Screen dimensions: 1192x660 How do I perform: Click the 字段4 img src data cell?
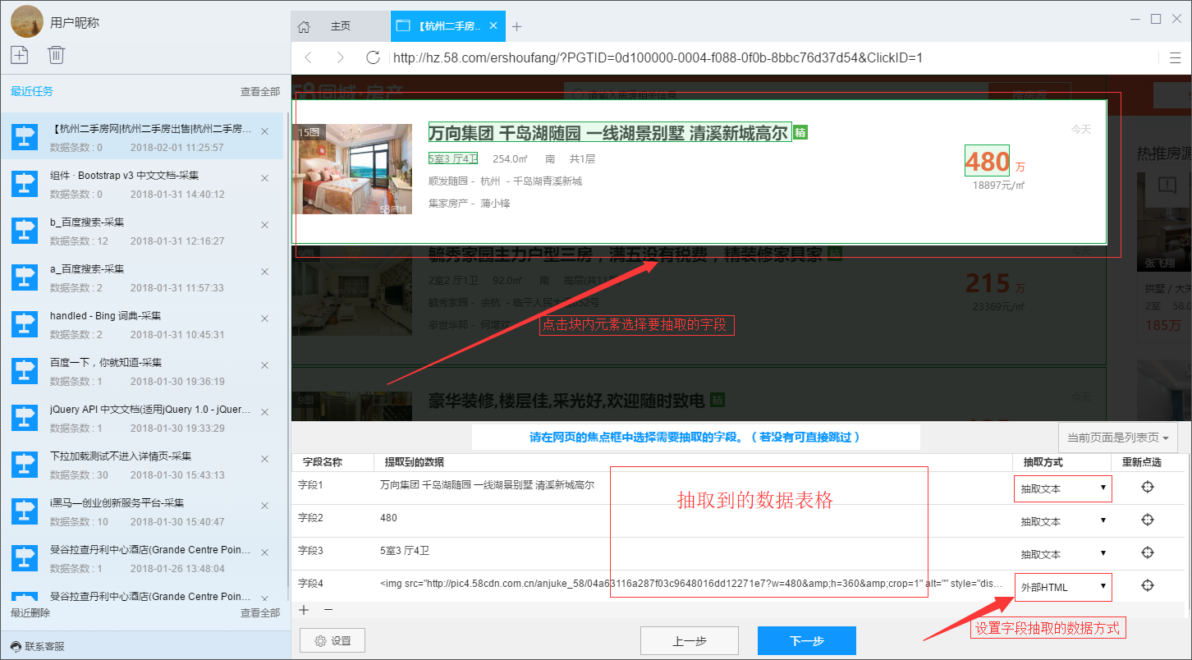coord(691,584)
